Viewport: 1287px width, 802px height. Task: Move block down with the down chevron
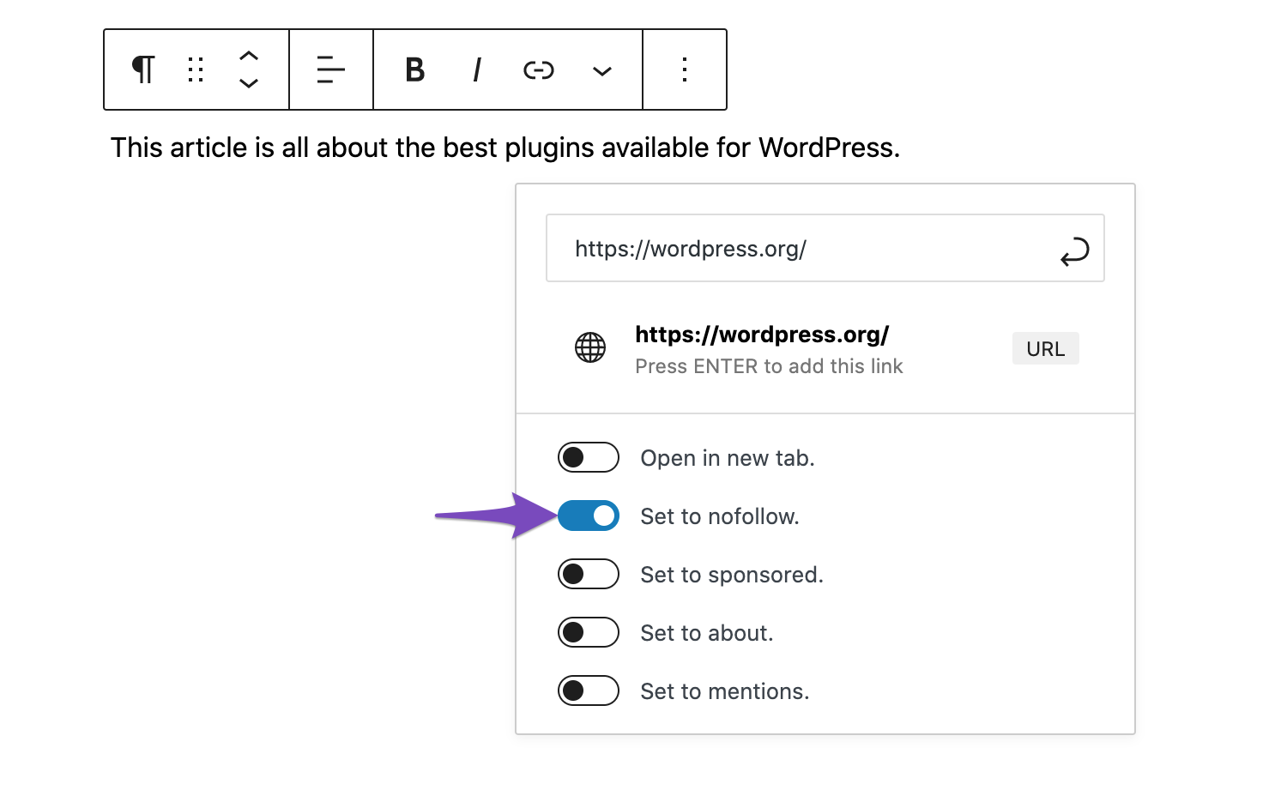pos(249,83)
